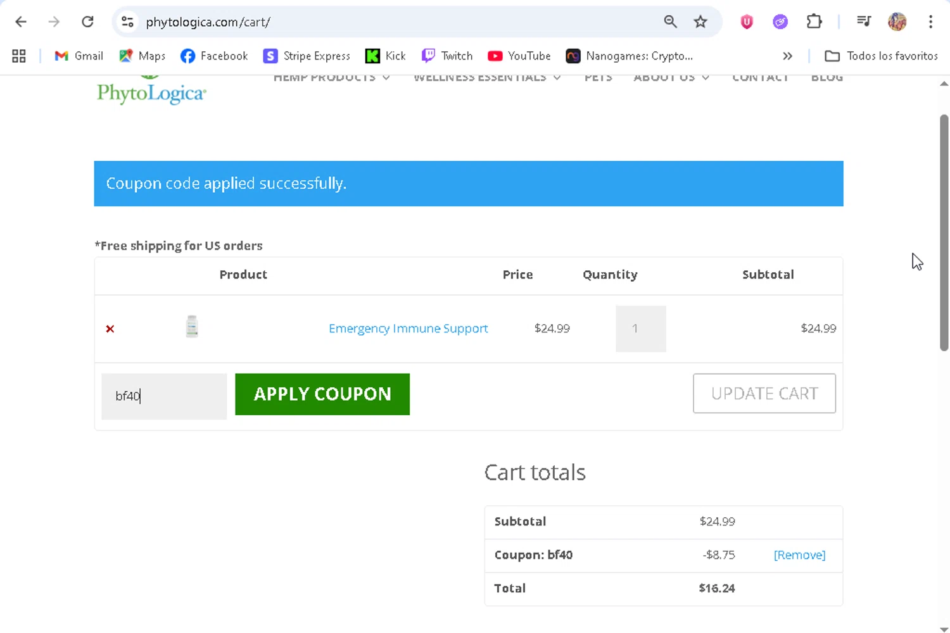950x633 pixels.
Task: Open the Chrome three-dot menu
Action: (x=930, y=22)
